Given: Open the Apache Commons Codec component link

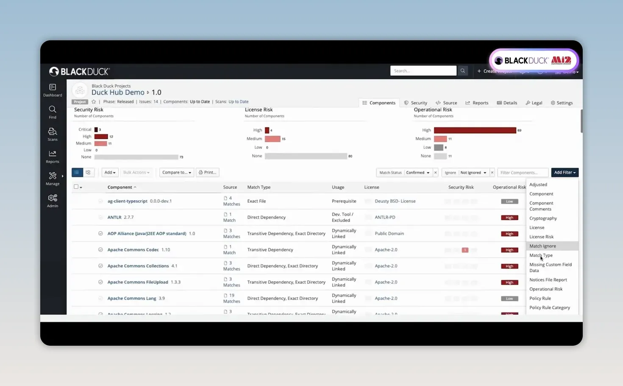Looking at the screenshot, I should (x=133, y=250).
